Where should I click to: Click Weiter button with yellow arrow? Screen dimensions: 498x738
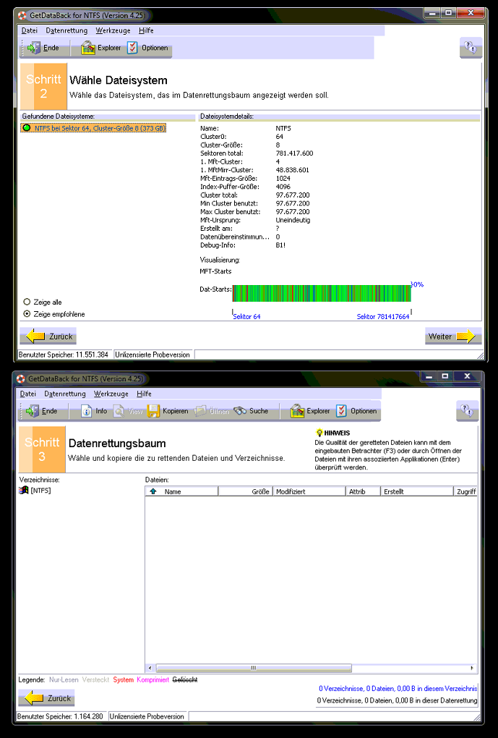click(x=453, y=336)
